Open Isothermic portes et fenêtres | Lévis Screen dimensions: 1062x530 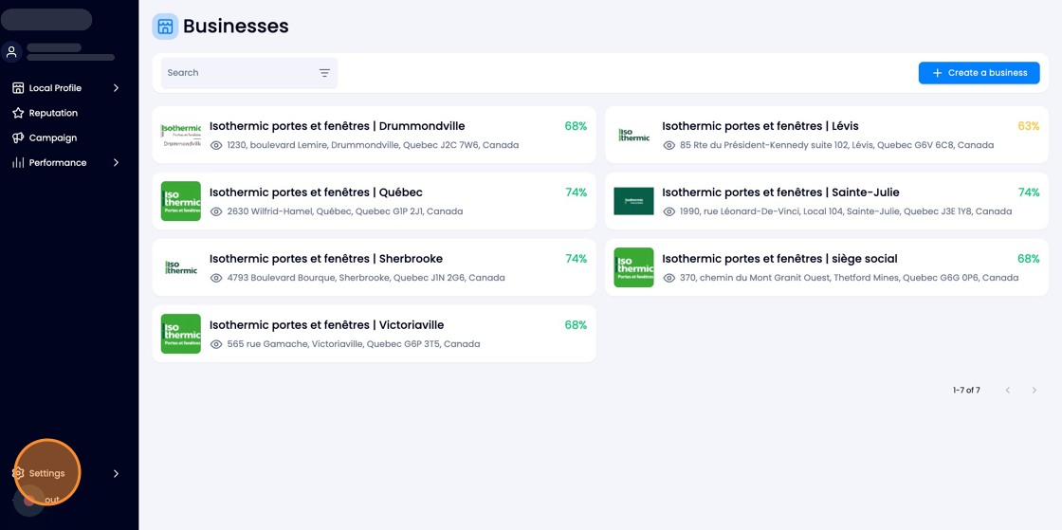point(760,127)
